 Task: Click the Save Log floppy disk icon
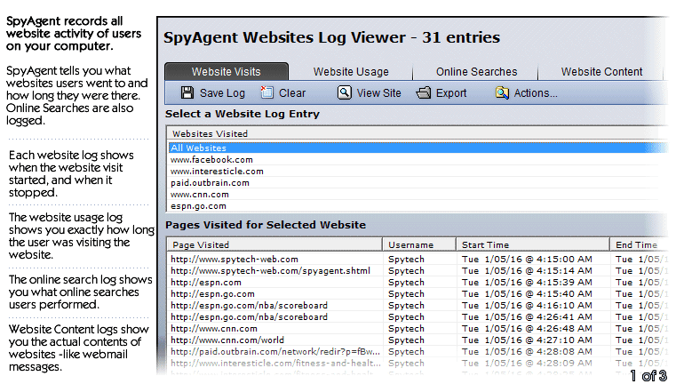[x=187, y=92]
